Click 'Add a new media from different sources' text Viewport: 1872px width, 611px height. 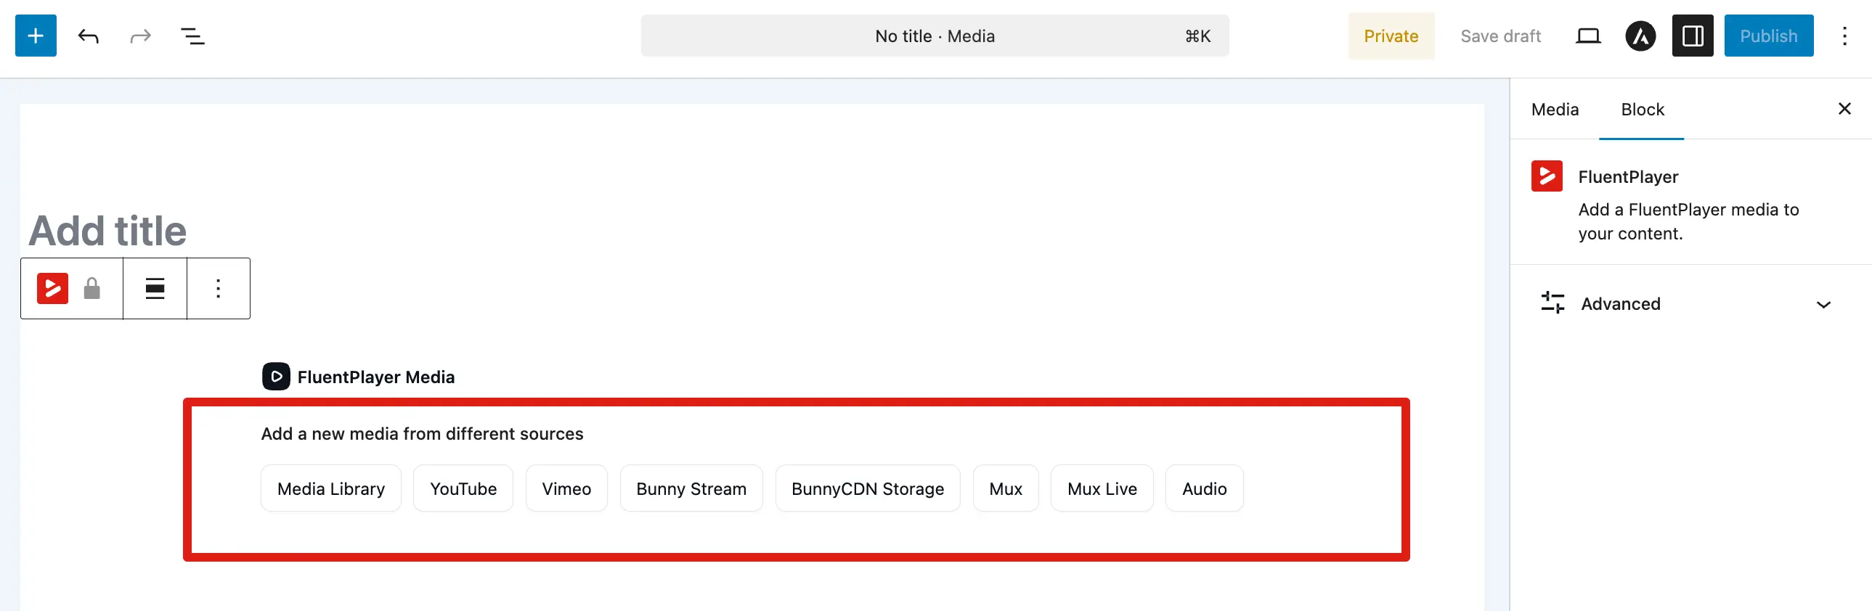pyautogui.click(x=422, y=434)
